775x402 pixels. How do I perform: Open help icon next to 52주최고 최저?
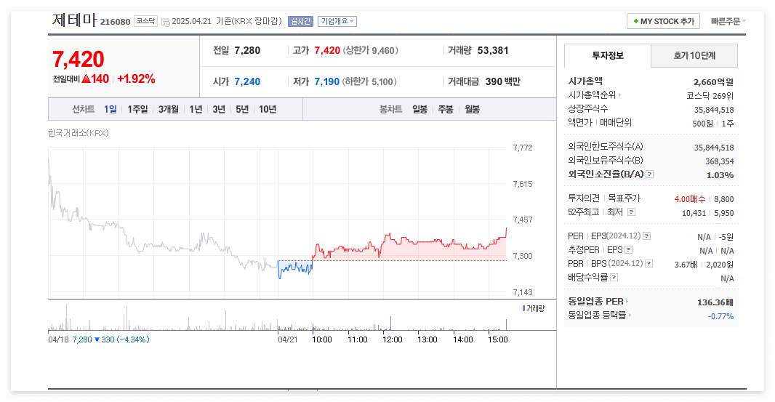click(631, 212)
